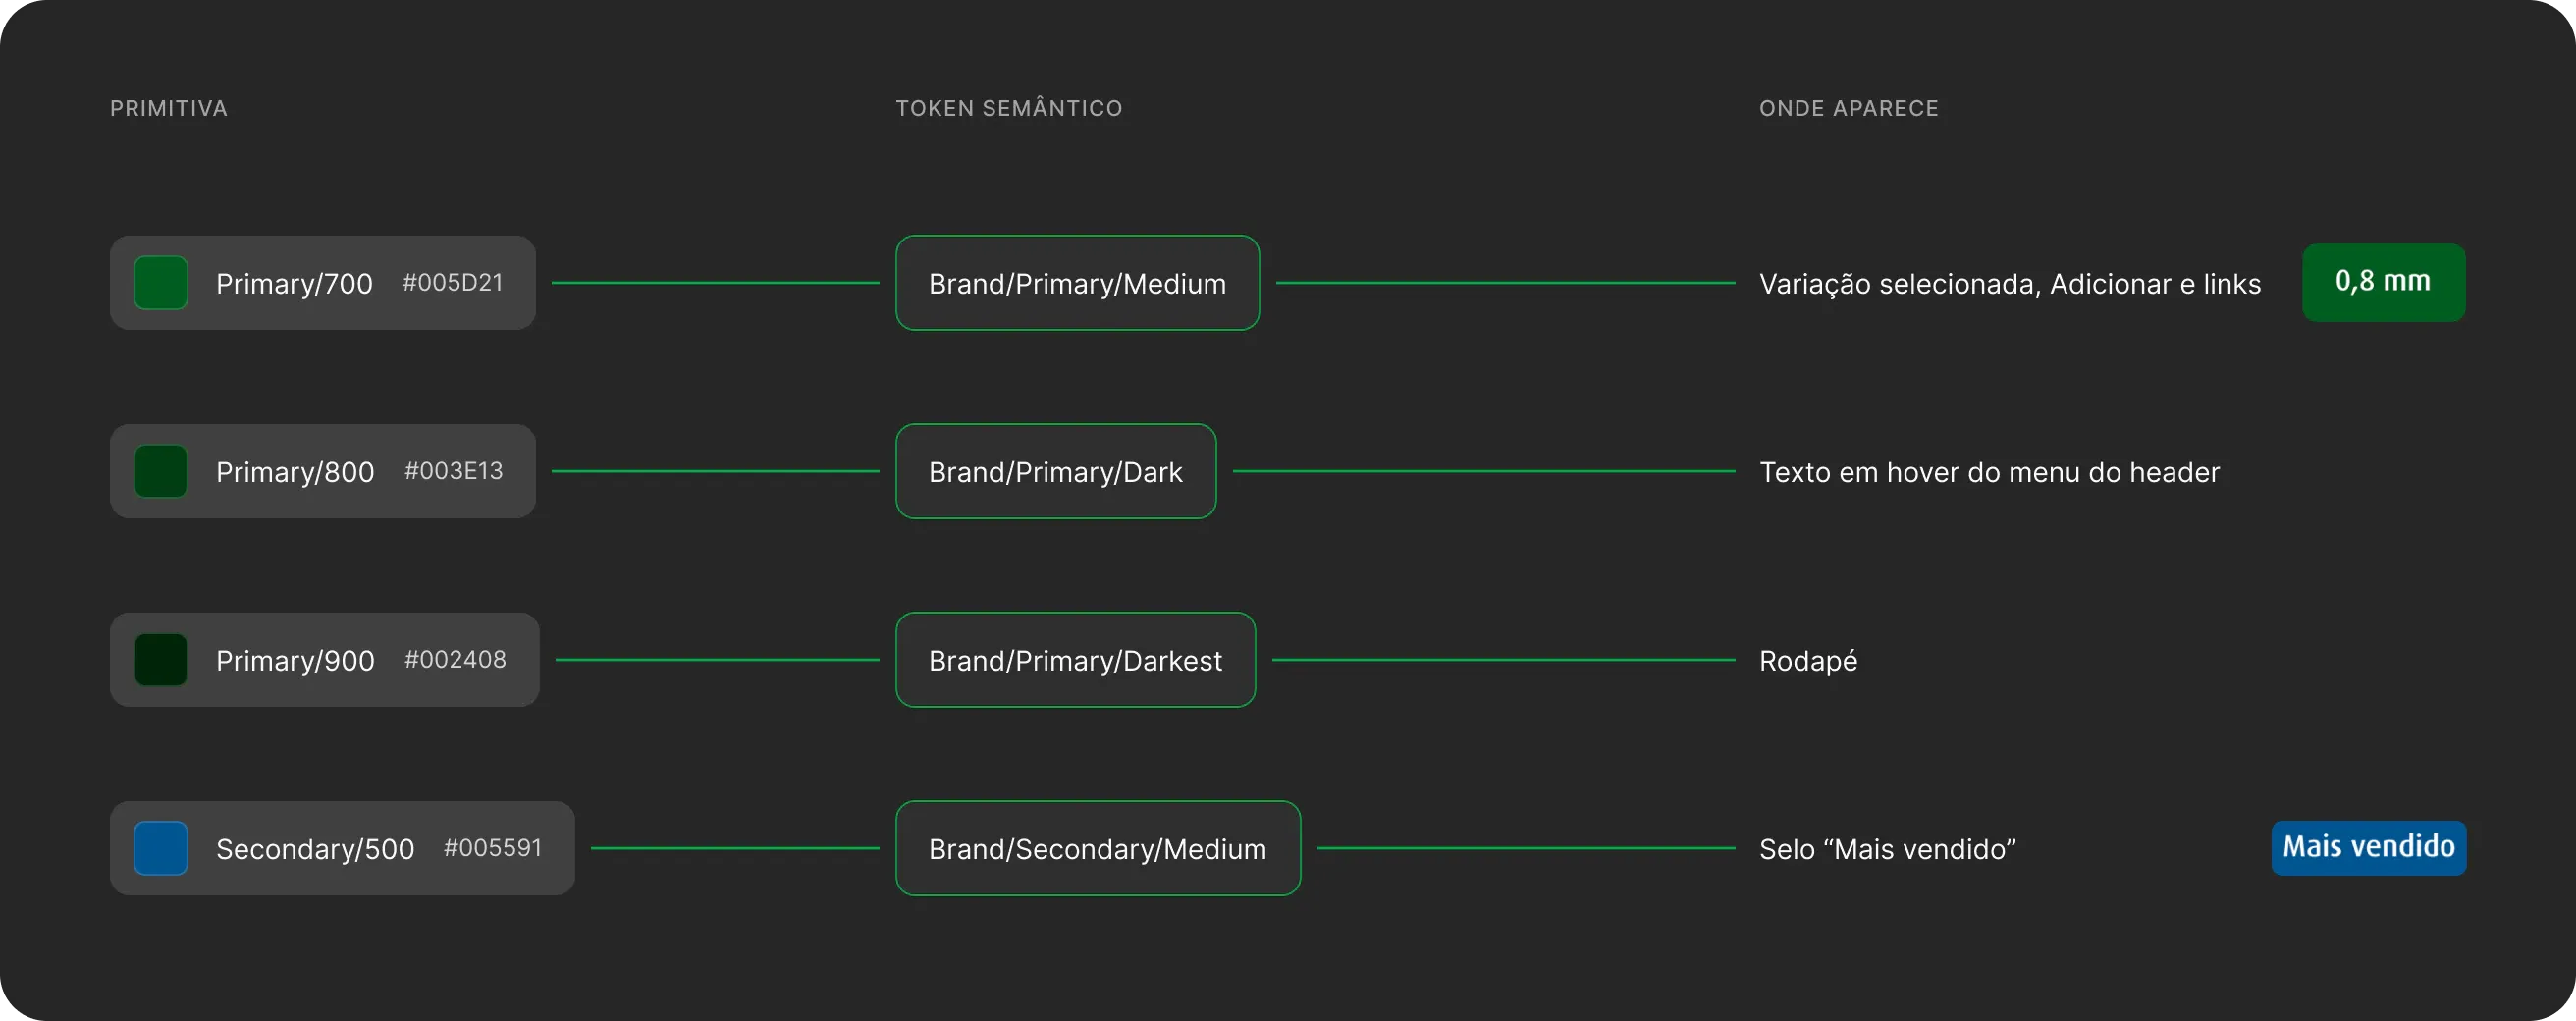Click the blue Mais vendido badge
This screenshot has height=1021, width=2576.
point(2368,848)
